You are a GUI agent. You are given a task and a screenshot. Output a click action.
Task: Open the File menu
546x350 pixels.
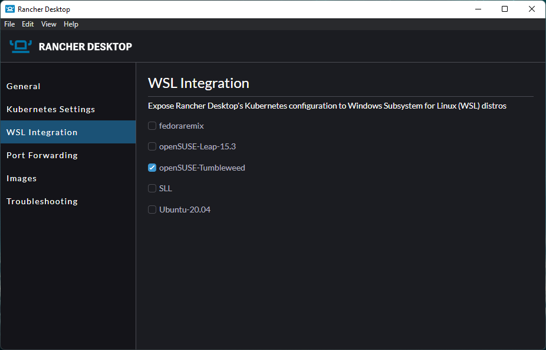9,24
